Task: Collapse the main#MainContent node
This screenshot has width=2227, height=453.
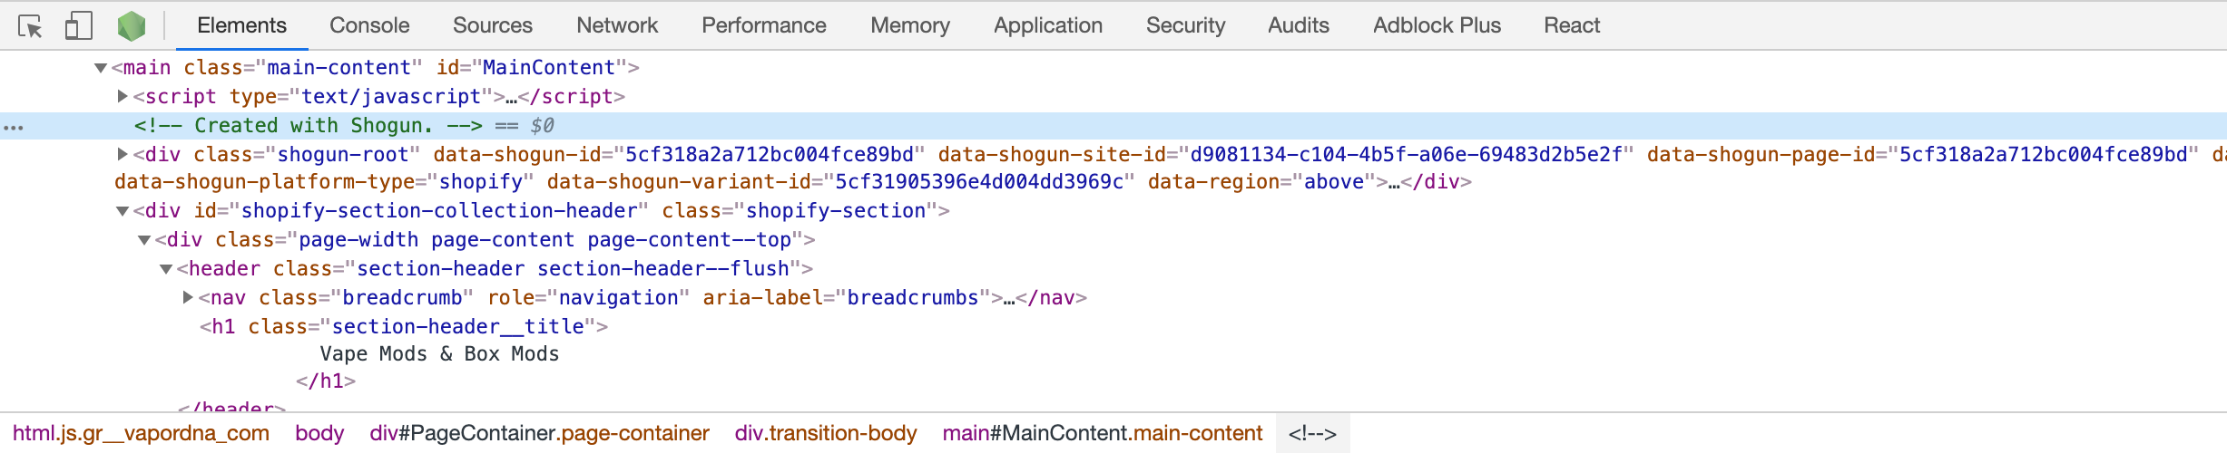Action: [101, 68]
